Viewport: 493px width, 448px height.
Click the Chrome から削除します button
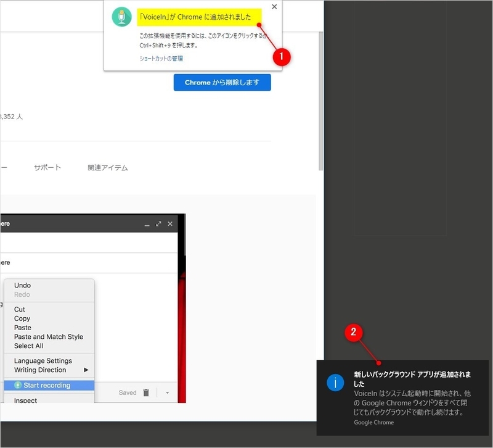pos(222,83)
